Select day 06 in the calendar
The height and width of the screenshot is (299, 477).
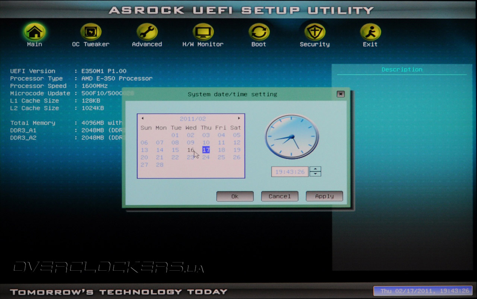pyautogui.click(x=144, y=143)
